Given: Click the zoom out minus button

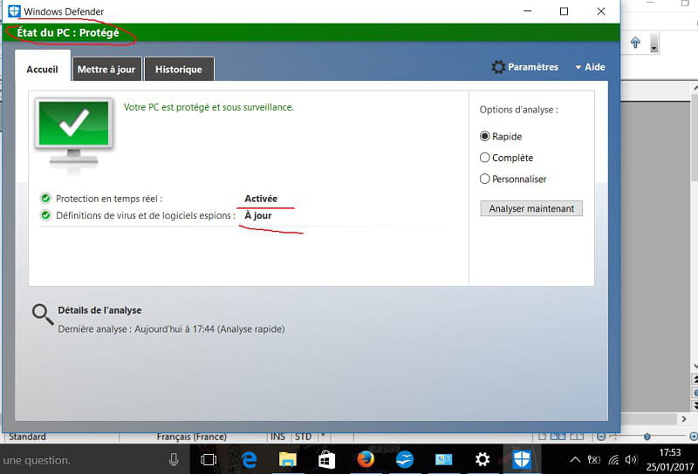Looking at the screenshot, I should 601,437.
